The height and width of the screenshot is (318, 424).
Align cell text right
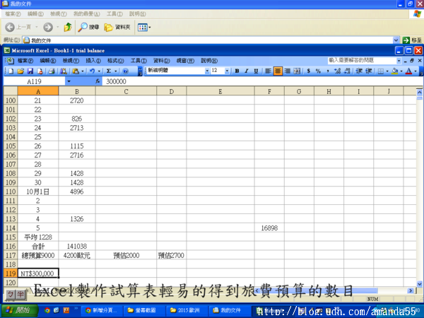click(288, 71)
